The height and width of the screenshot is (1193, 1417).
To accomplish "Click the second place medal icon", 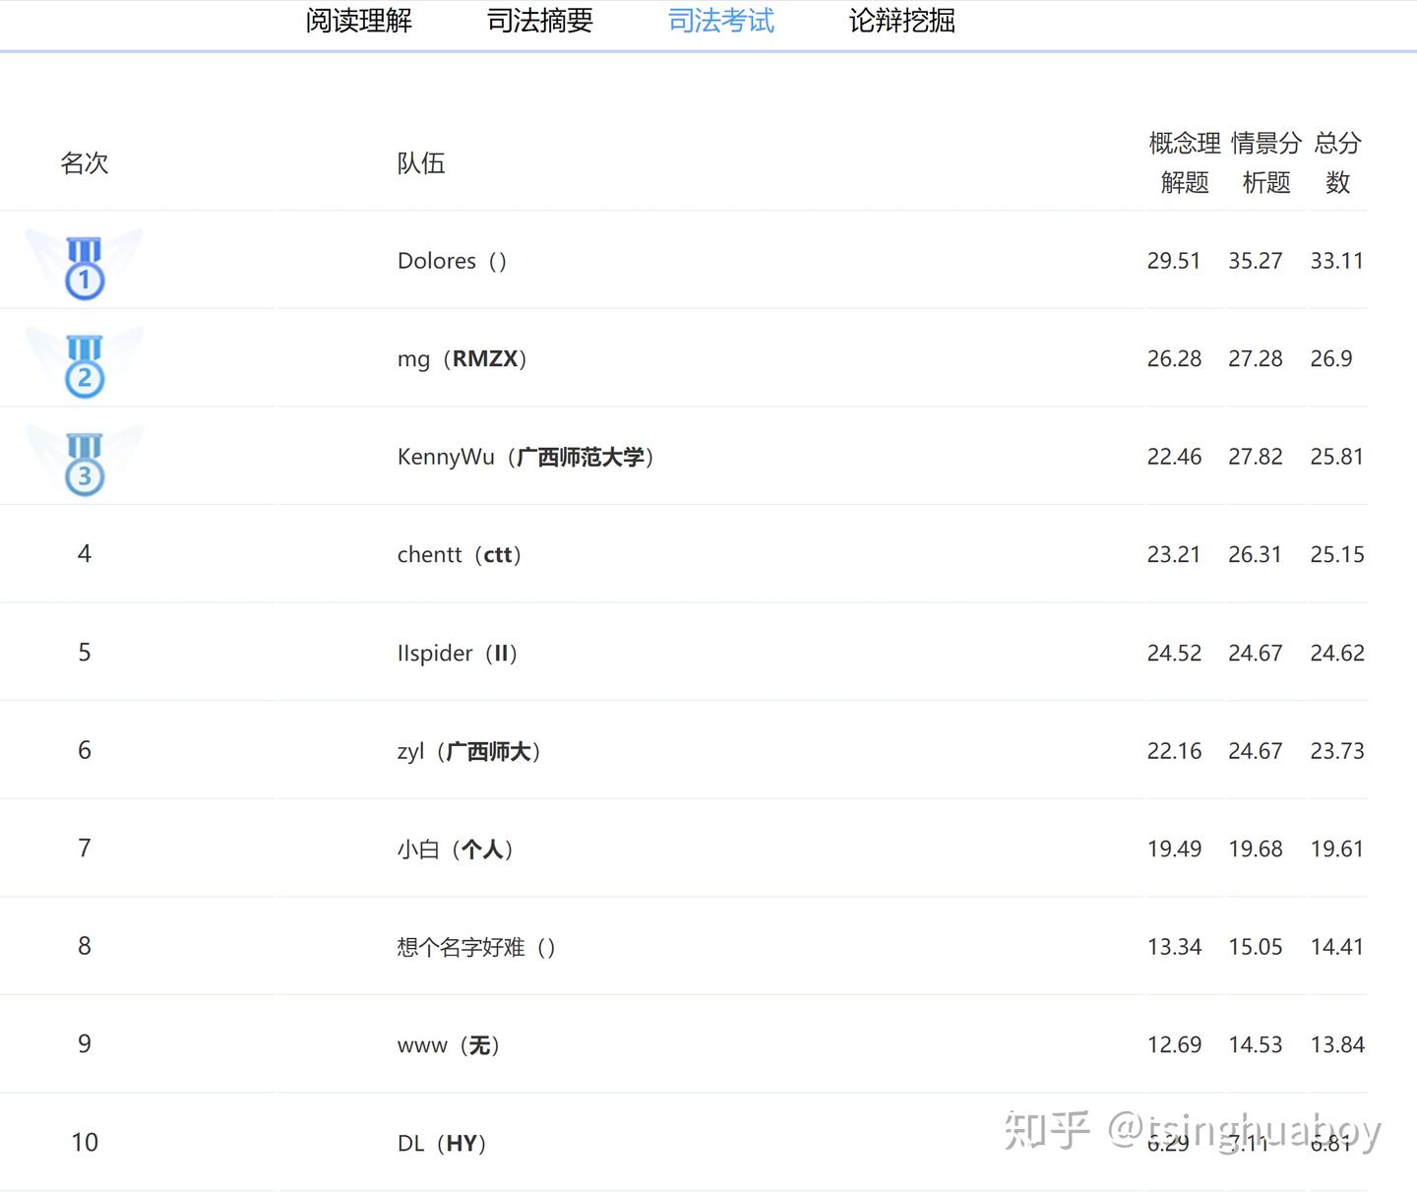I will pos(85,362).
